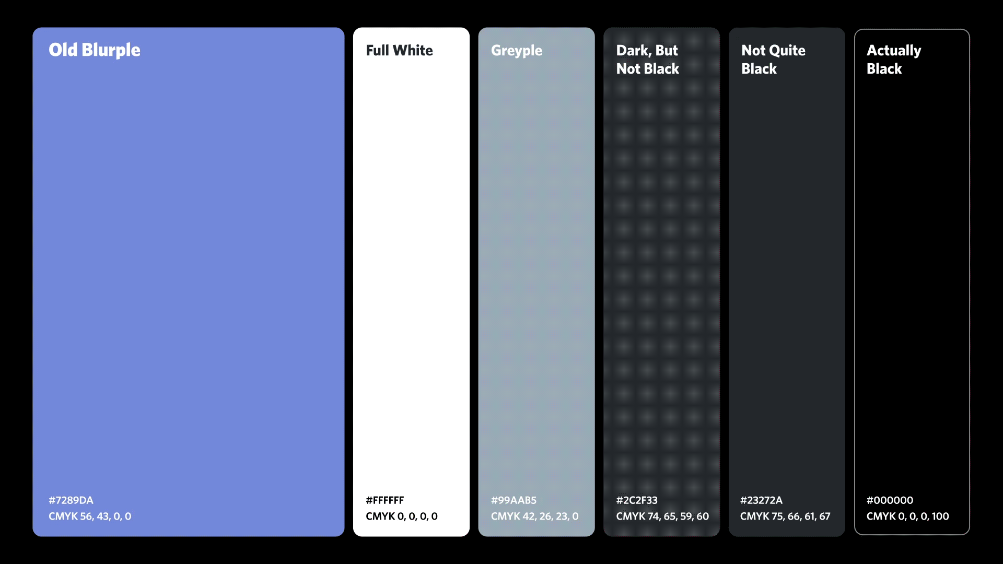Click the #2C2F33 hex code text
The image size is (1003, 564).
637,500
